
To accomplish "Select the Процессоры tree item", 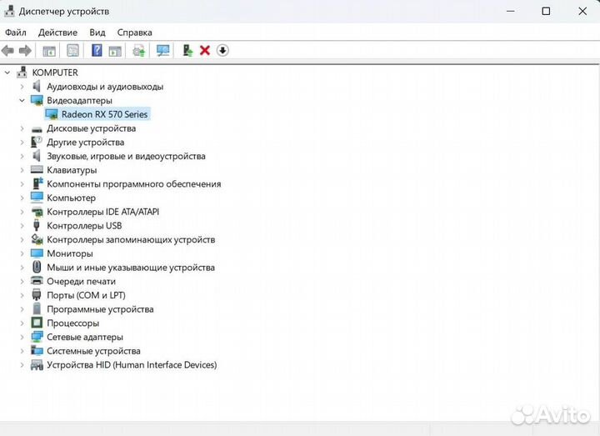I will tap(72, 323).
